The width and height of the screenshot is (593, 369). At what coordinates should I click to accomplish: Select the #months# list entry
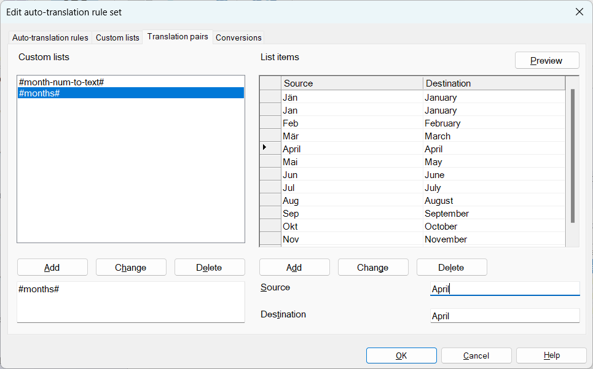coord(131,93)
